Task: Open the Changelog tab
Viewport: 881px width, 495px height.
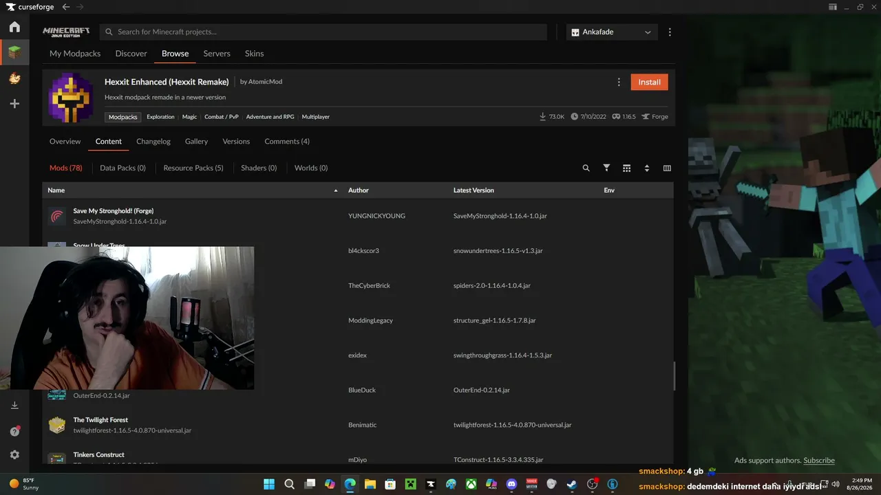Action: (x=153, y=142)
